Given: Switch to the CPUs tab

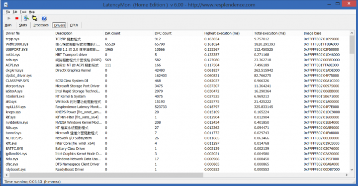Looking at the screenshot, I should click(x=74, y=25).
